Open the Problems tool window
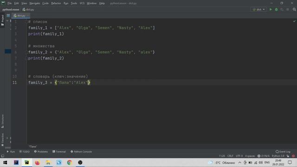Screen dimensions: 297x167 (41, 152)
